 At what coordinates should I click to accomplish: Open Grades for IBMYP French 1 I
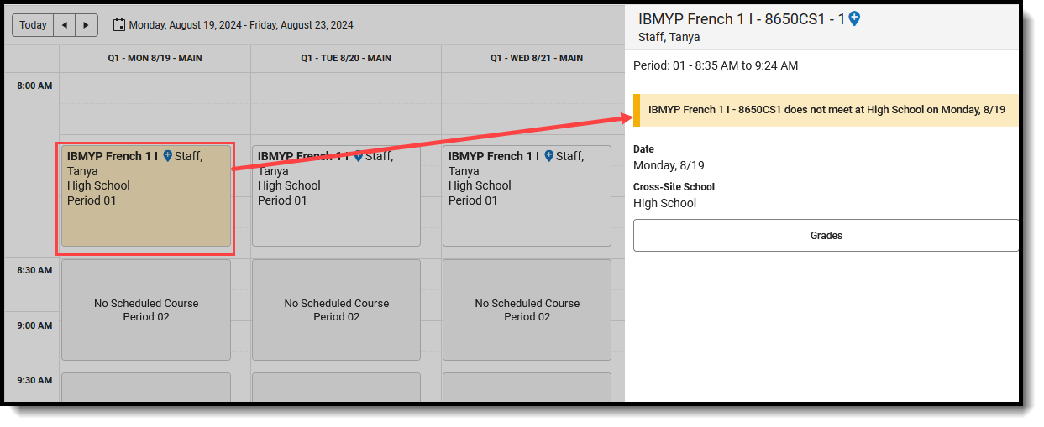[826, 236]
